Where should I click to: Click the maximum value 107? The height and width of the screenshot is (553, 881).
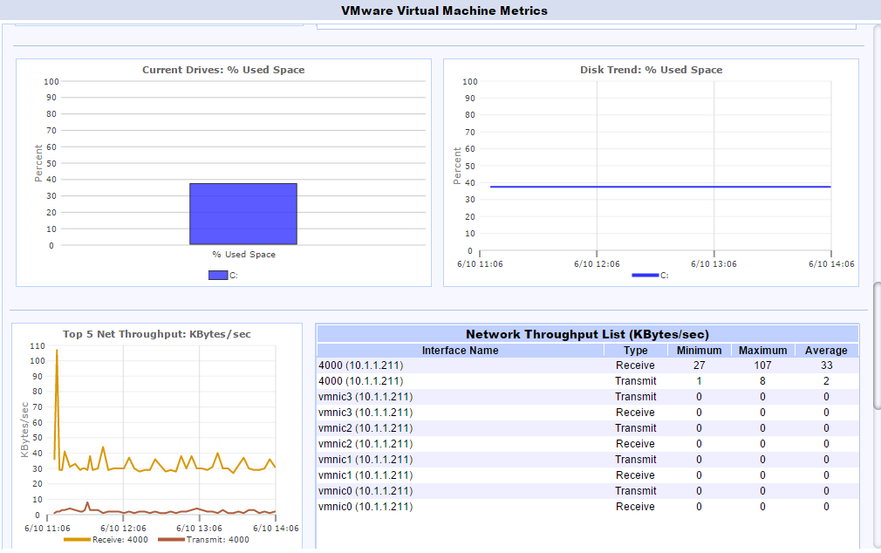point(762,365)
